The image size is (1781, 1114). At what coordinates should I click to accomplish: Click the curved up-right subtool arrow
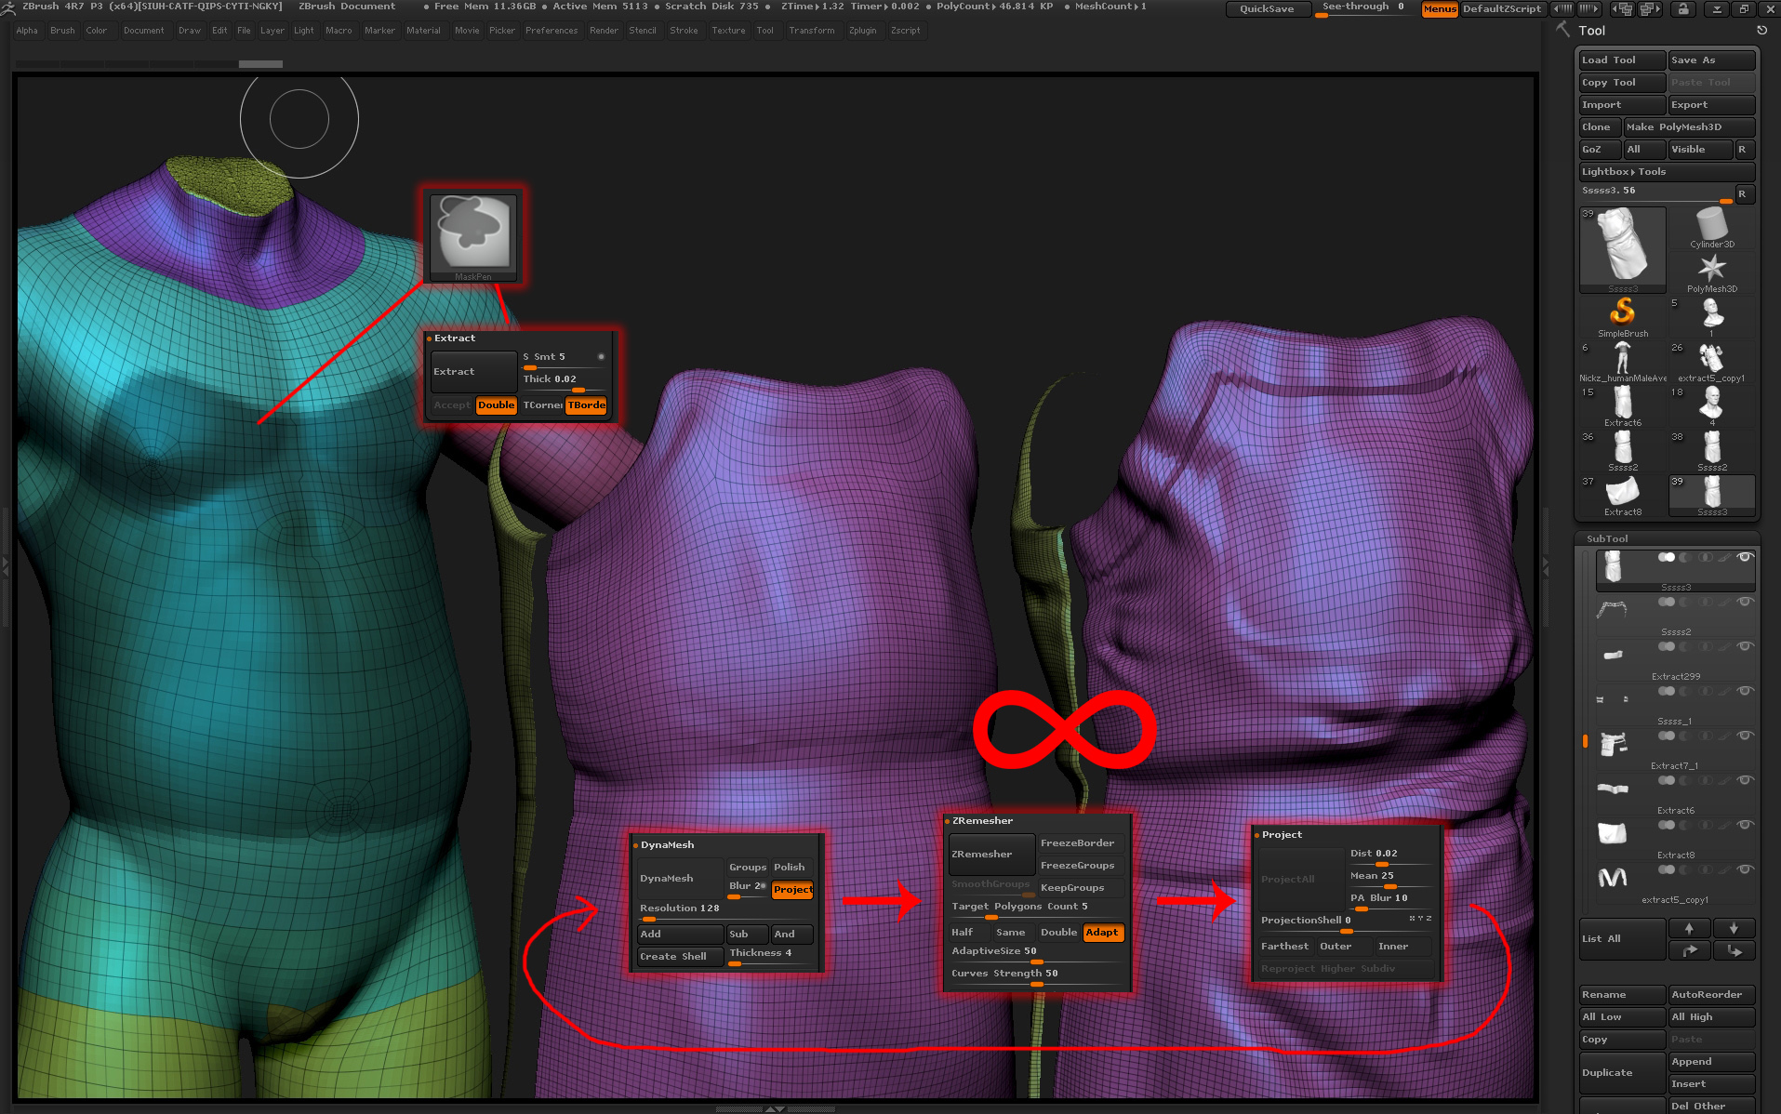coord(1689,950)
